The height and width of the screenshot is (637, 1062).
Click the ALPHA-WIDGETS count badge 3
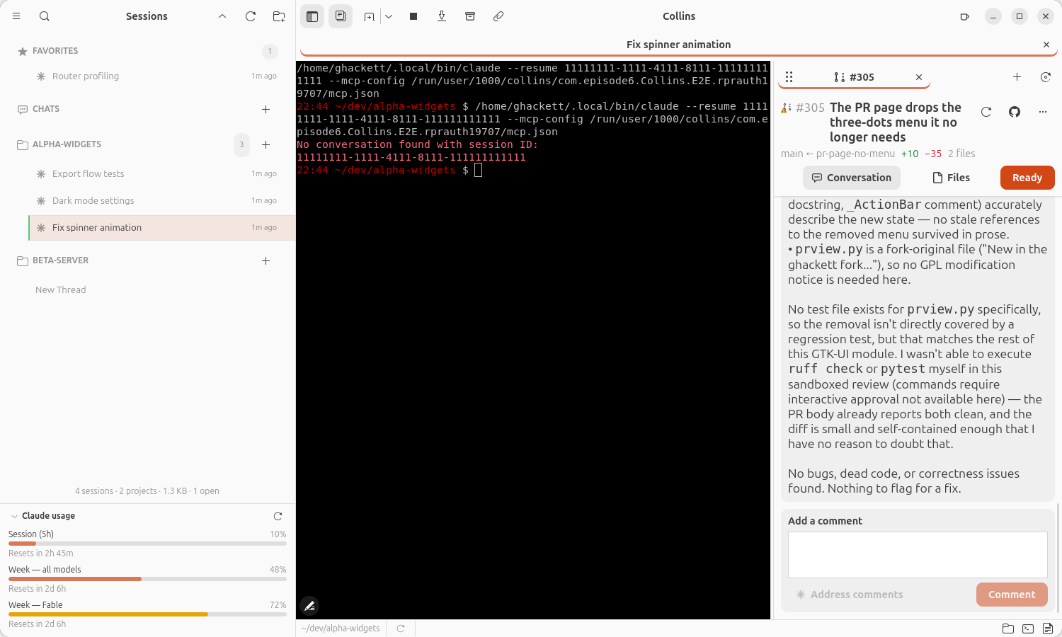(x=241, y=144)
